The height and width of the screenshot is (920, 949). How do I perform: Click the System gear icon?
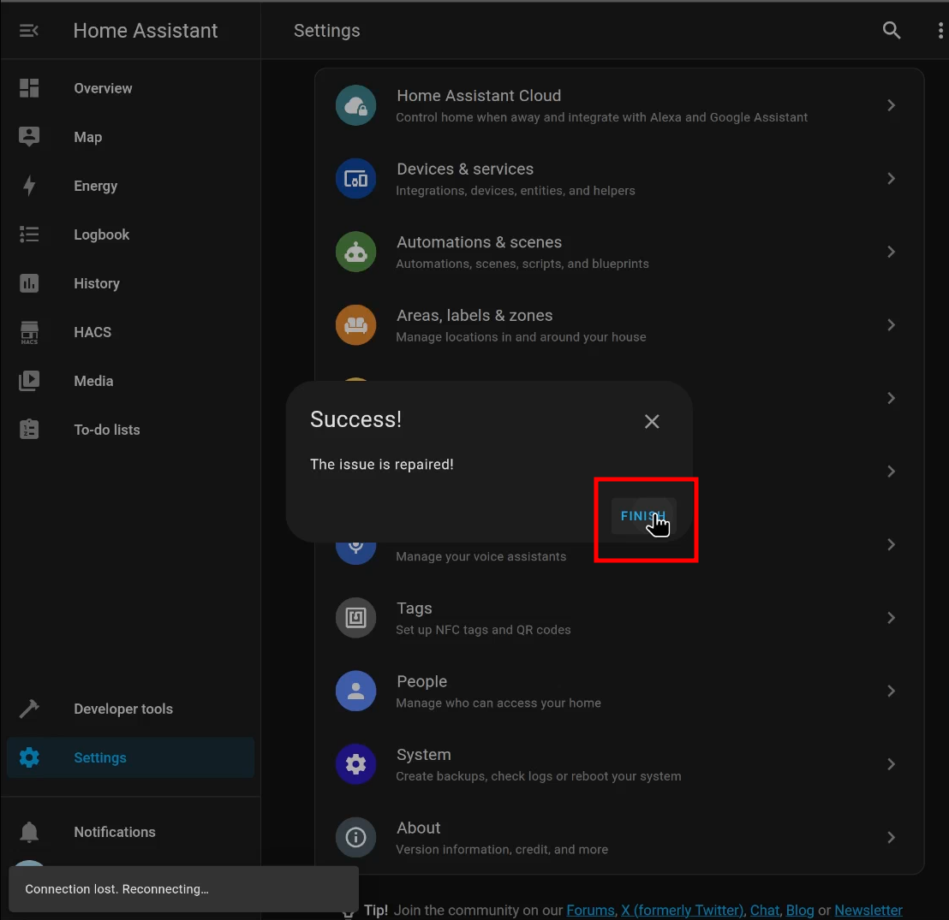[356, 764]
